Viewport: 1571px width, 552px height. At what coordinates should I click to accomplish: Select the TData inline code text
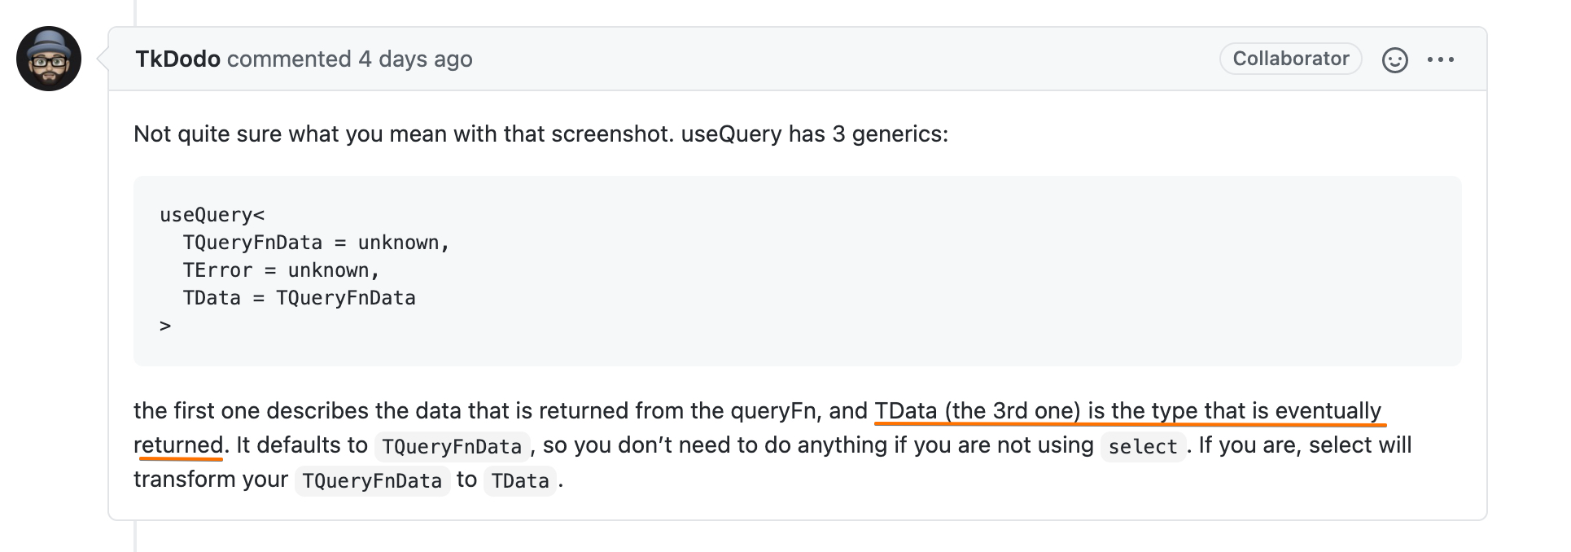point(520,480)
